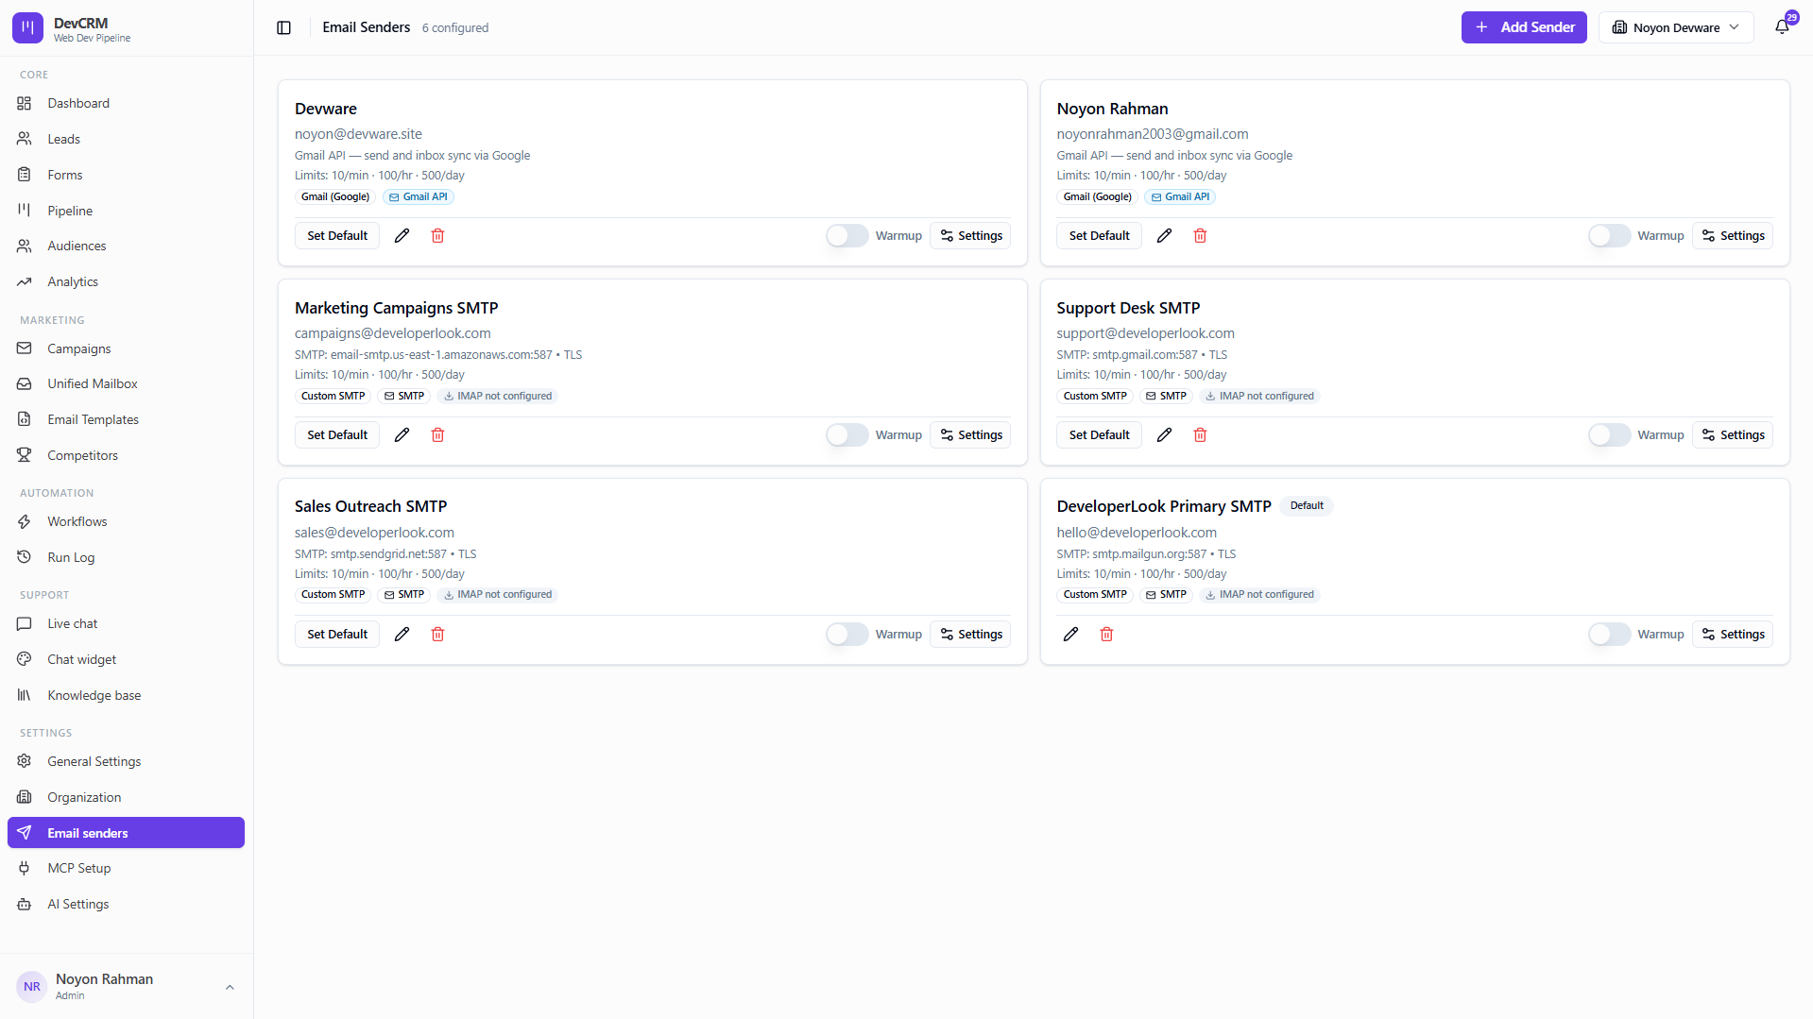Open the Competitors page
Screen dimensions: 1813x1019
[x=126, y=456]
